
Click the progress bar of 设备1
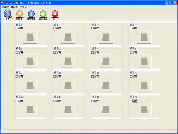(x=31, y=46)
